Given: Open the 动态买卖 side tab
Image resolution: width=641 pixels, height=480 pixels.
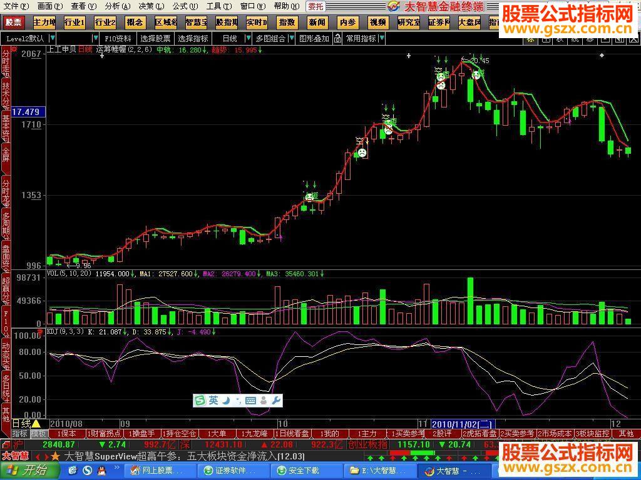Looking at the screenshot, I should 6,354.
